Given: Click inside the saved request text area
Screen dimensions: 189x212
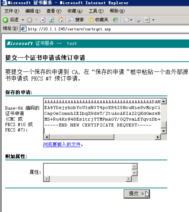Looking at the screenshot, I should (102, 116).
